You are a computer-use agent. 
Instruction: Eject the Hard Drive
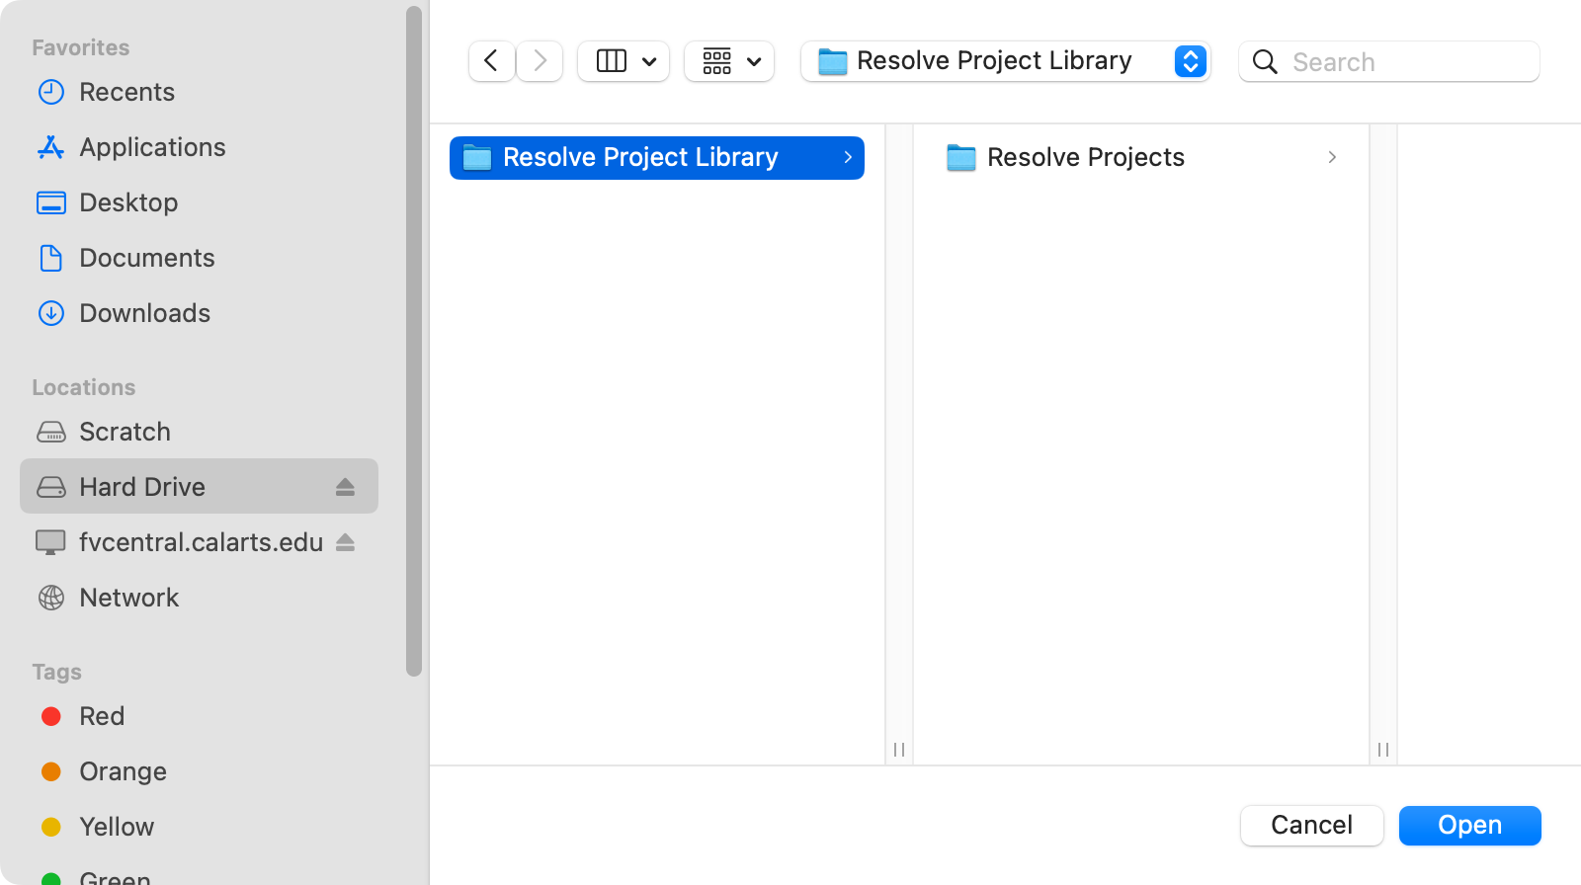coord(345,487)
